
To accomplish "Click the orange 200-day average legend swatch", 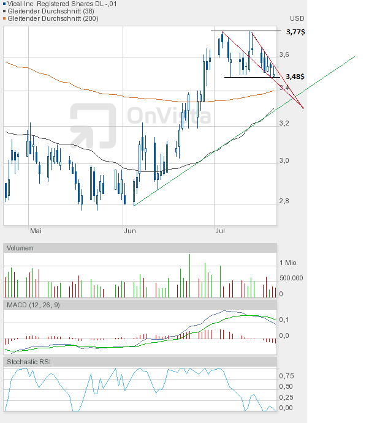I will click(x=5, y=18).
